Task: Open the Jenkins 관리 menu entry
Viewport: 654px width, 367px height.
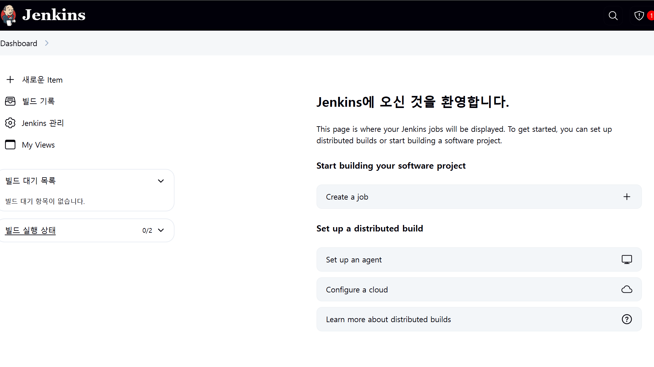Action: click(x=43, y=123)
